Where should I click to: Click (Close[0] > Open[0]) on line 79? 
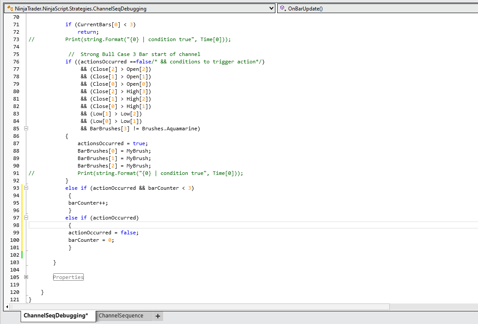(121, 84)
